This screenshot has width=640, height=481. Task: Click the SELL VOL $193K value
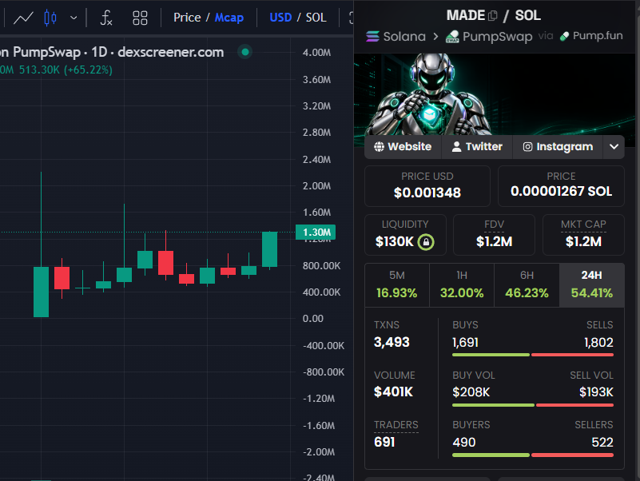pyautogui.click(x=596, y=392)
